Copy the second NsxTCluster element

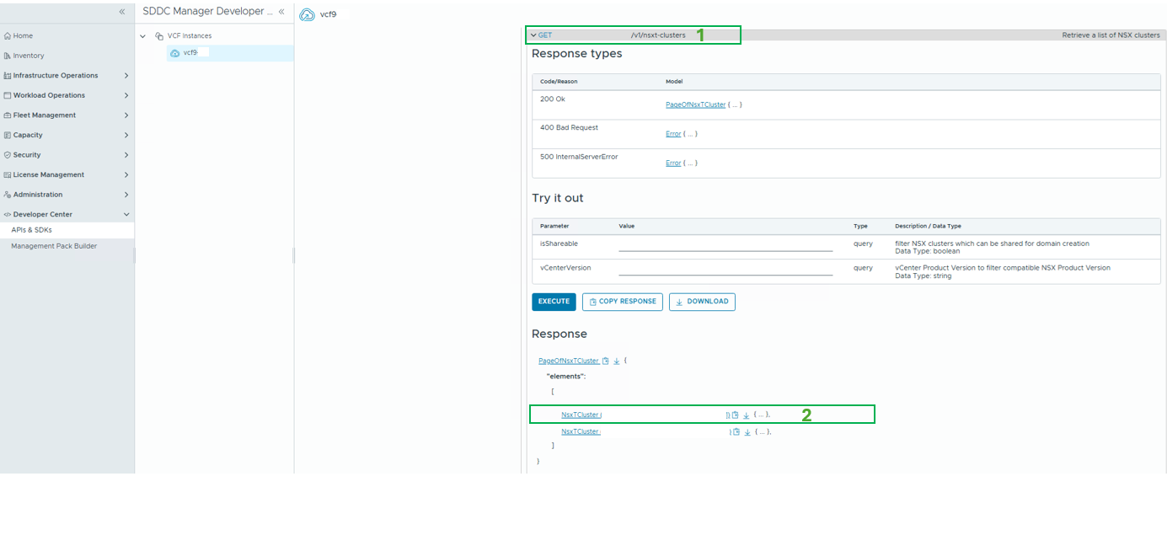coord(736,432)
